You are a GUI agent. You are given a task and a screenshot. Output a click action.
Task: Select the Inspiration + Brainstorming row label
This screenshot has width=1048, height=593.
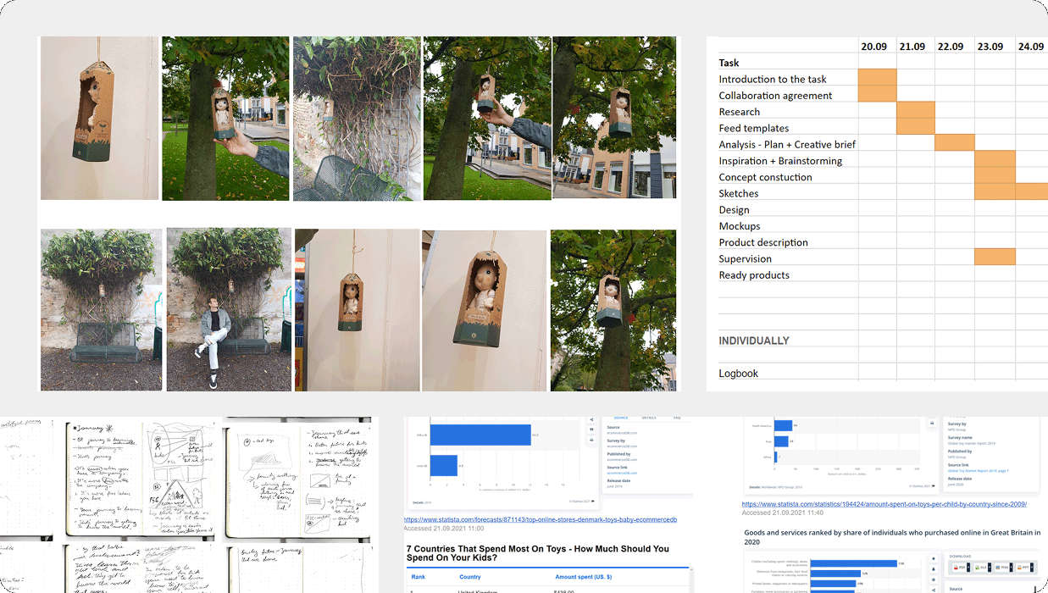pyautogui.click(x=780, y=161)
